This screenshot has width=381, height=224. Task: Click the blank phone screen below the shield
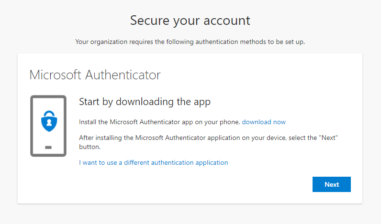[x=48, y=139]
